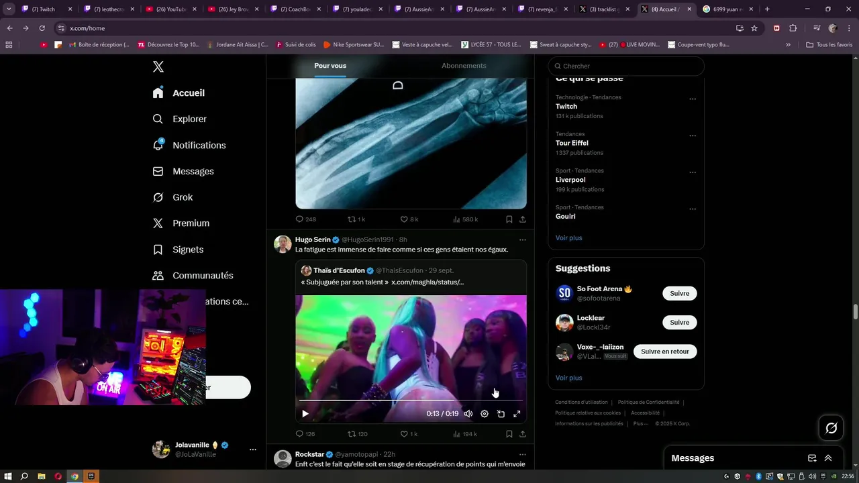View analytics of the 580 k views post
Viewport: 859px width, 483px height.
point(466,219)
